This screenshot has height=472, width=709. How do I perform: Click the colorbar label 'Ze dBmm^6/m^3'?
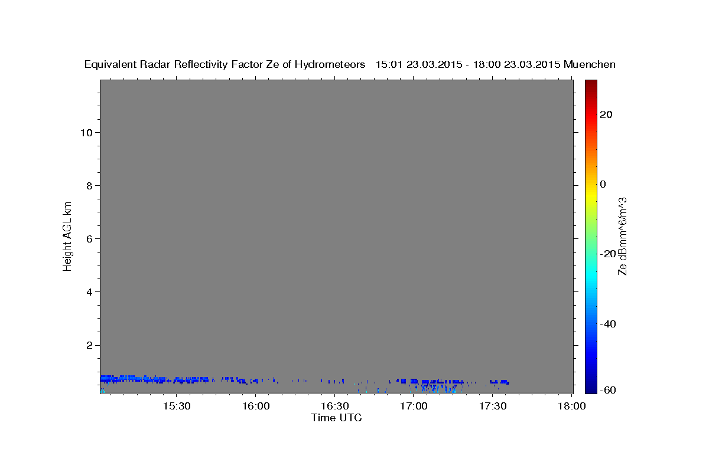622,236
